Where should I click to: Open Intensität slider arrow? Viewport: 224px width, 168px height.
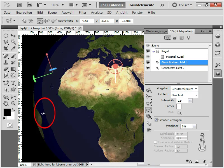pos(190,101)
